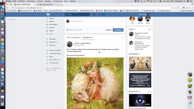Click the Поиск search field in VK header
The width and height of the screenshot is (194, 109).
[x=77, y=15]
